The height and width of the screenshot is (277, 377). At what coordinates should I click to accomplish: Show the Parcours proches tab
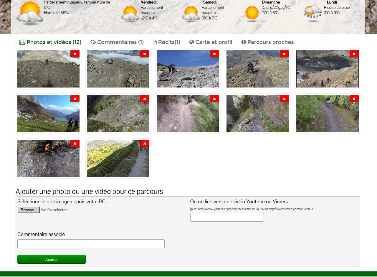point(267,42)
